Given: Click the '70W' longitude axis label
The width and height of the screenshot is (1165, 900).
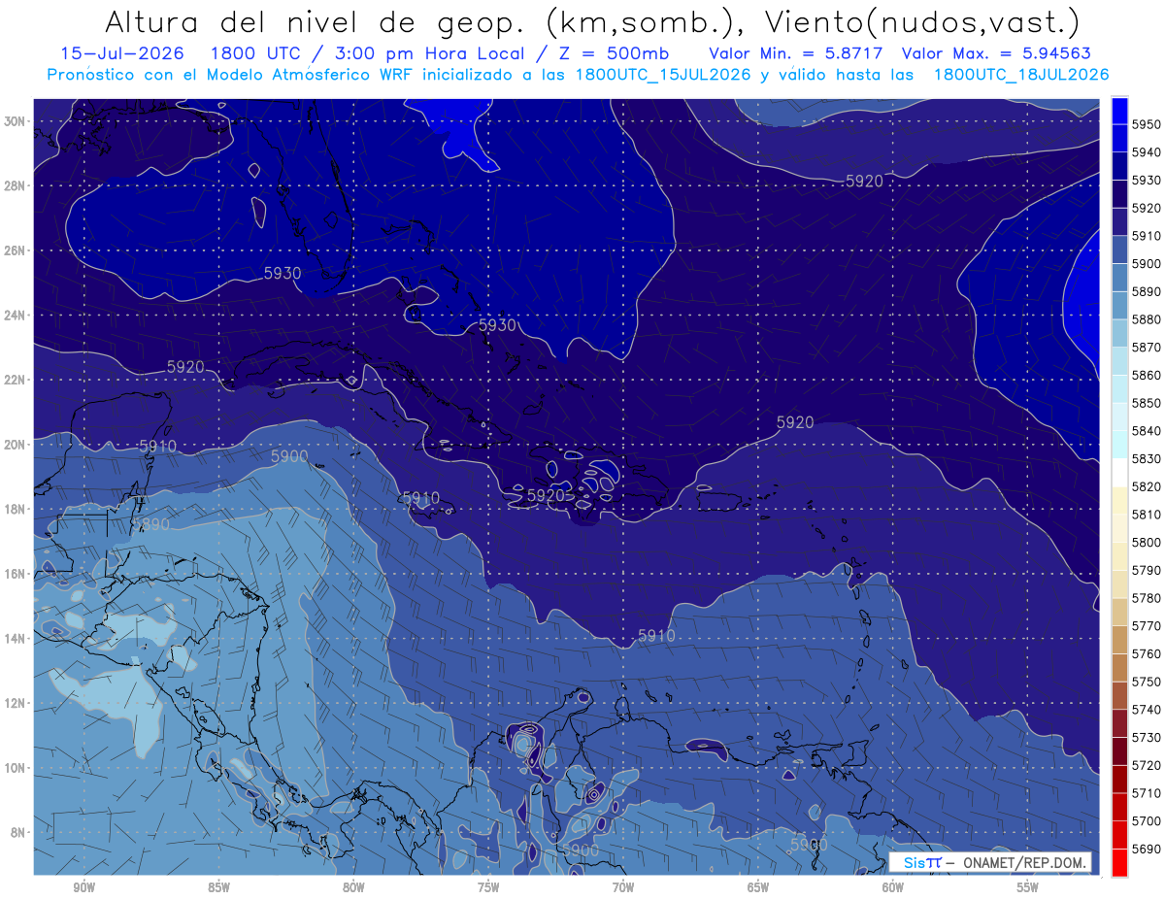Looking at the screenshot, I should [623, 886].
